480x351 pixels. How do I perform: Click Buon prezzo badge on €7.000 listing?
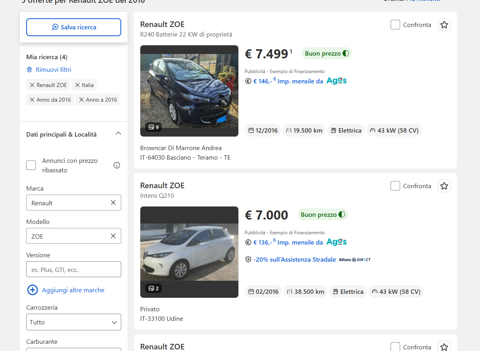click(323, 214)
